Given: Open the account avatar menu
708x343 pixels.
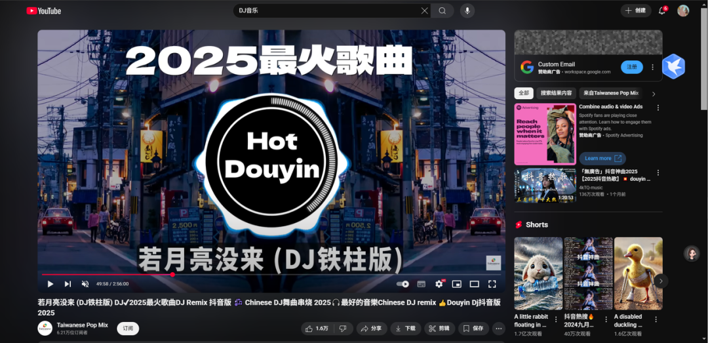Looking at the screenshot, I should 683,11.
